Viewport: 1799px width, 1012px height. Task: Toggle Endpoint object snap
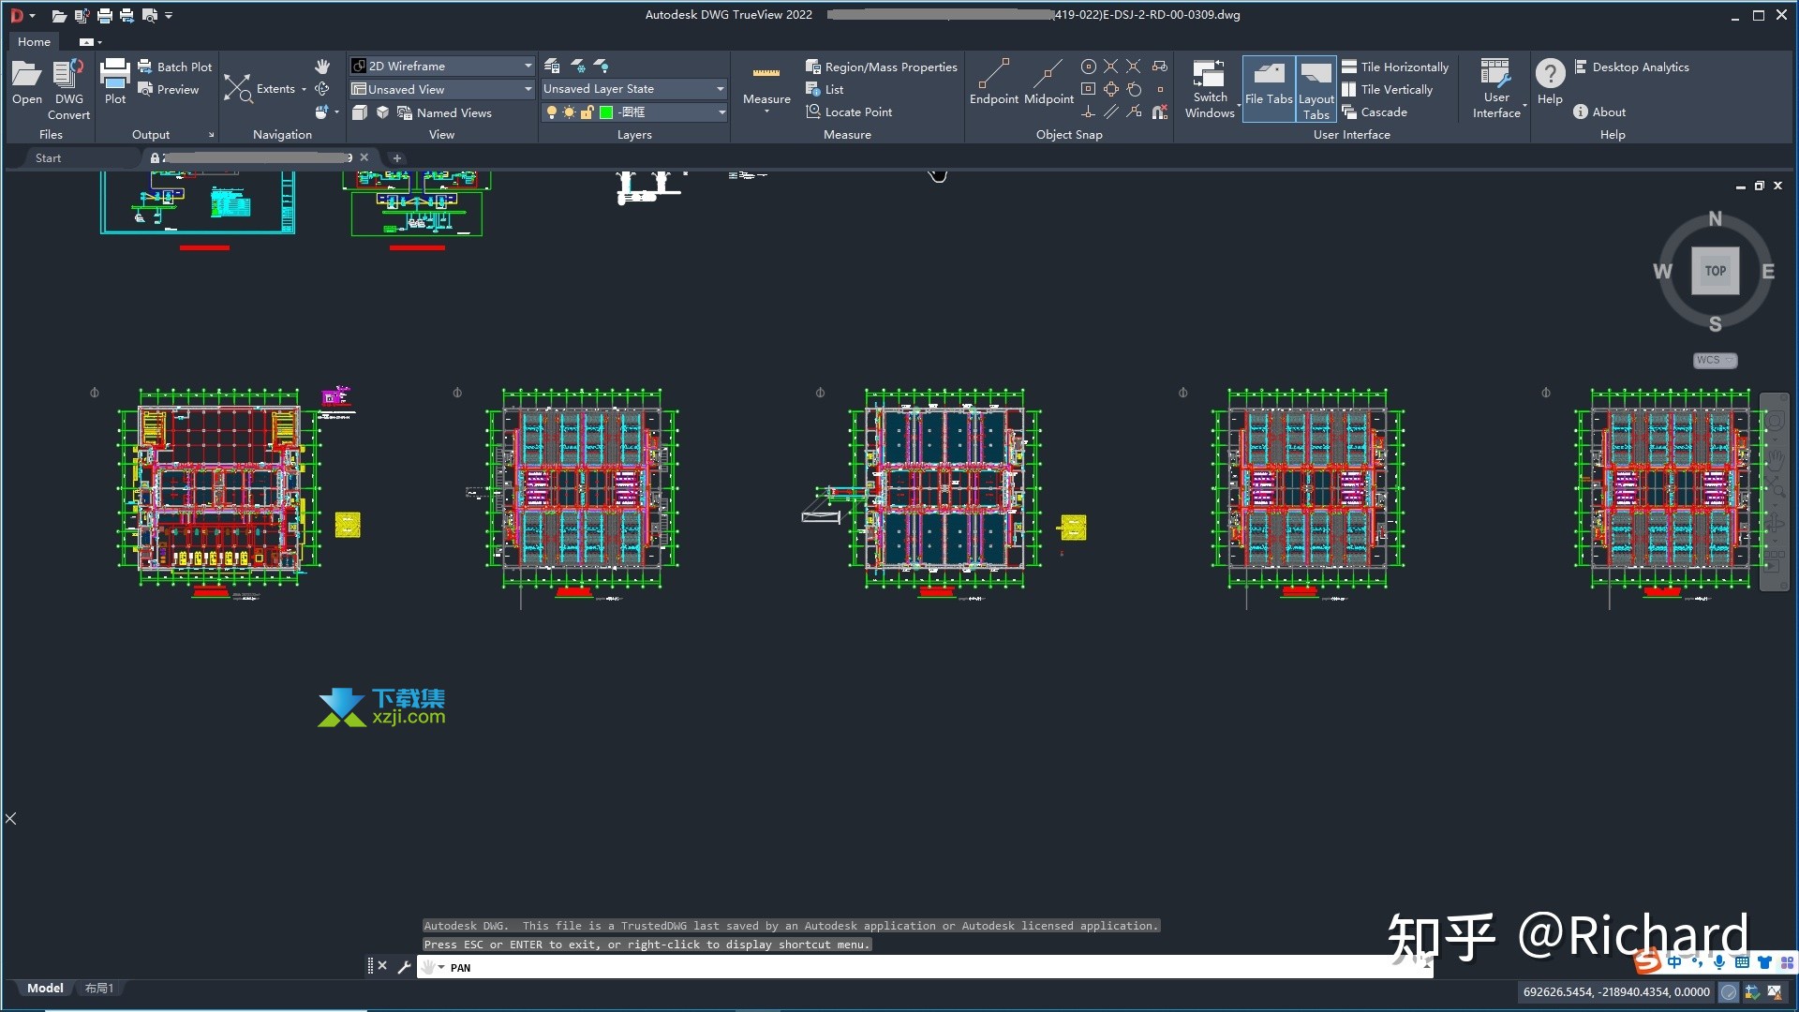[993, 82]
